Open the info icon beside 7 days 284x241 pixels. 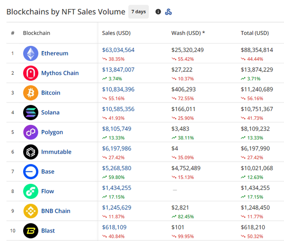coord(158,12)
